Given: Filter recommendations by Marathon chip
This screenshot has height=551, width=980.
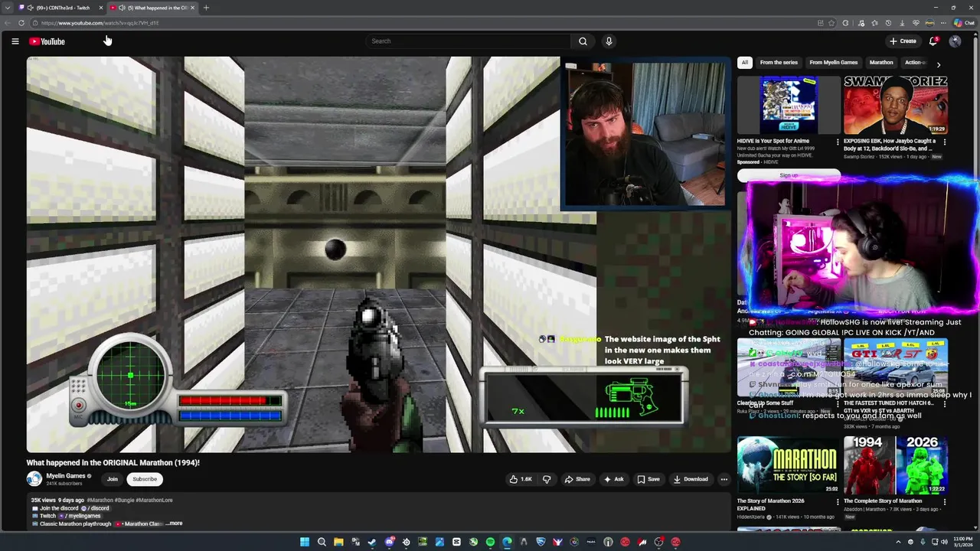Looking at the screenshot, I should coord(881,63).
